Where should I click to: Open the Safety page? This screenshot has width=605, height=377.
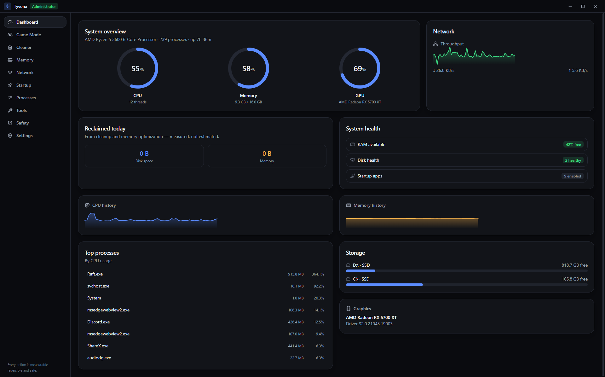click(x=35, y=123)
